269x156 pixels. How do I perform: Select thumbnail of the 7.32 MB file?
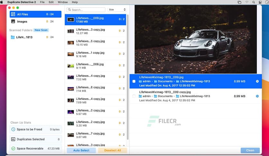pyautogui.click(x=71, y=77)
